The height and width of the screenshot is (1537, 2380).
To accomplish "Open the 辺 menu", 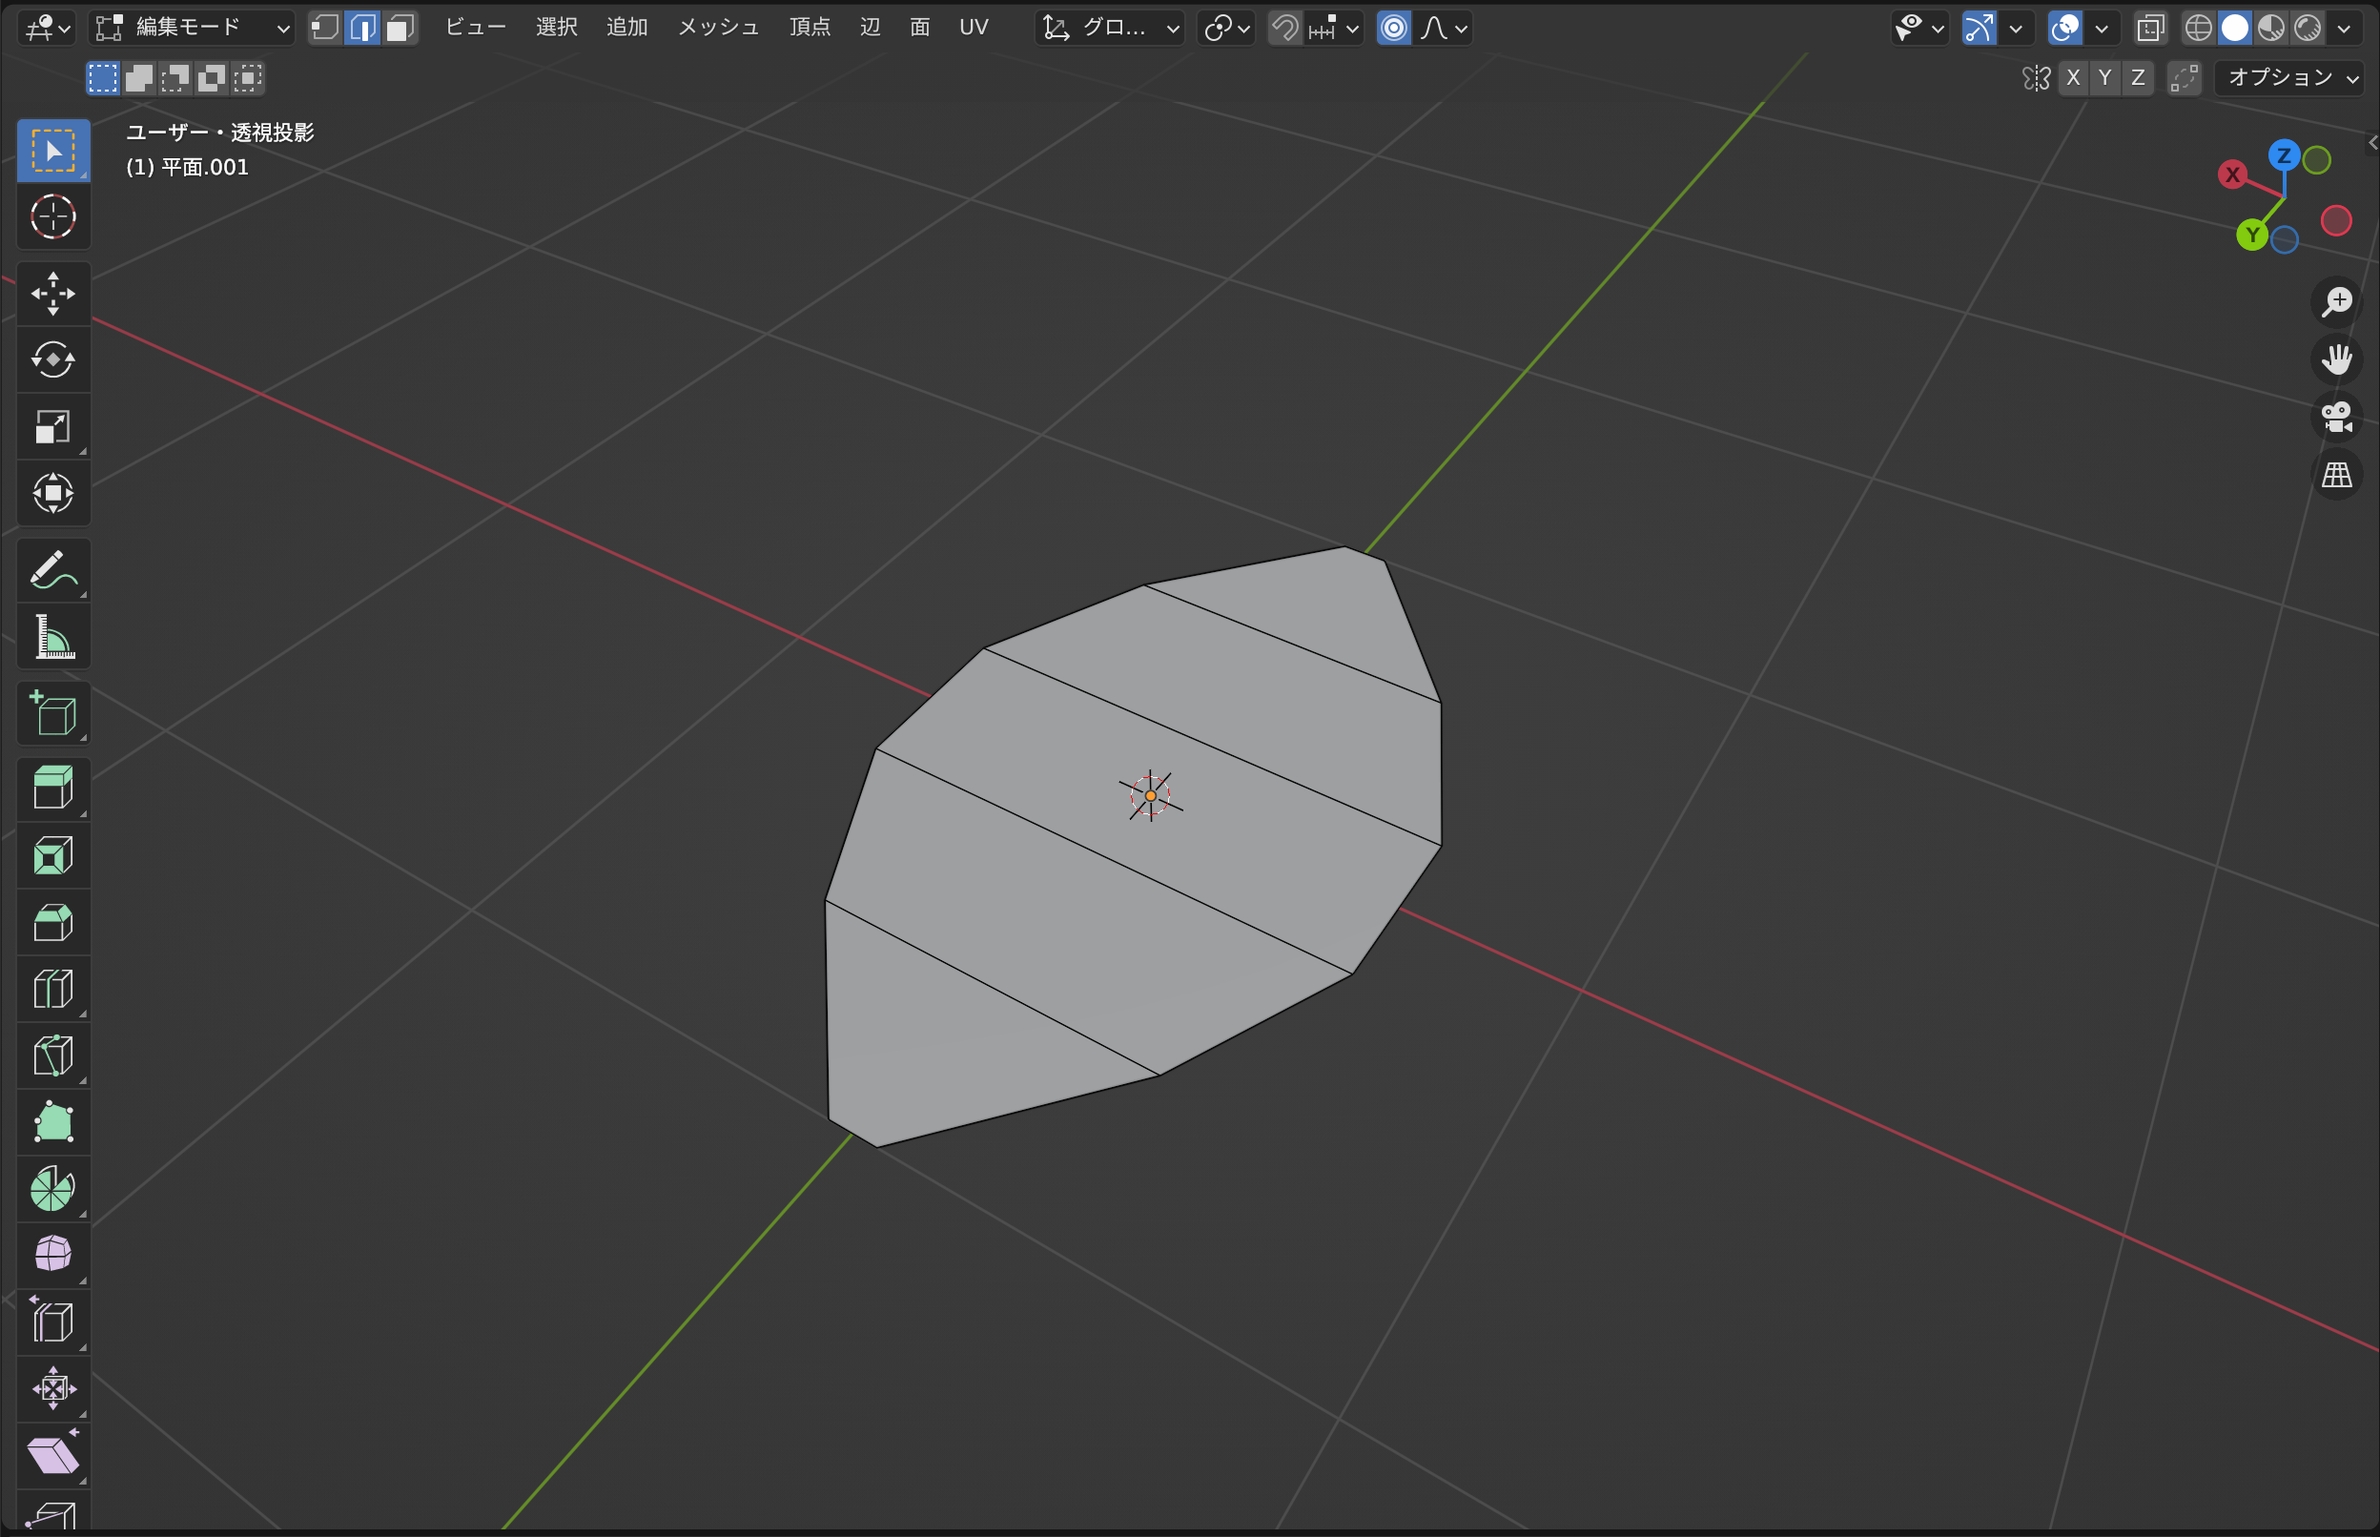I will (871, 28).
